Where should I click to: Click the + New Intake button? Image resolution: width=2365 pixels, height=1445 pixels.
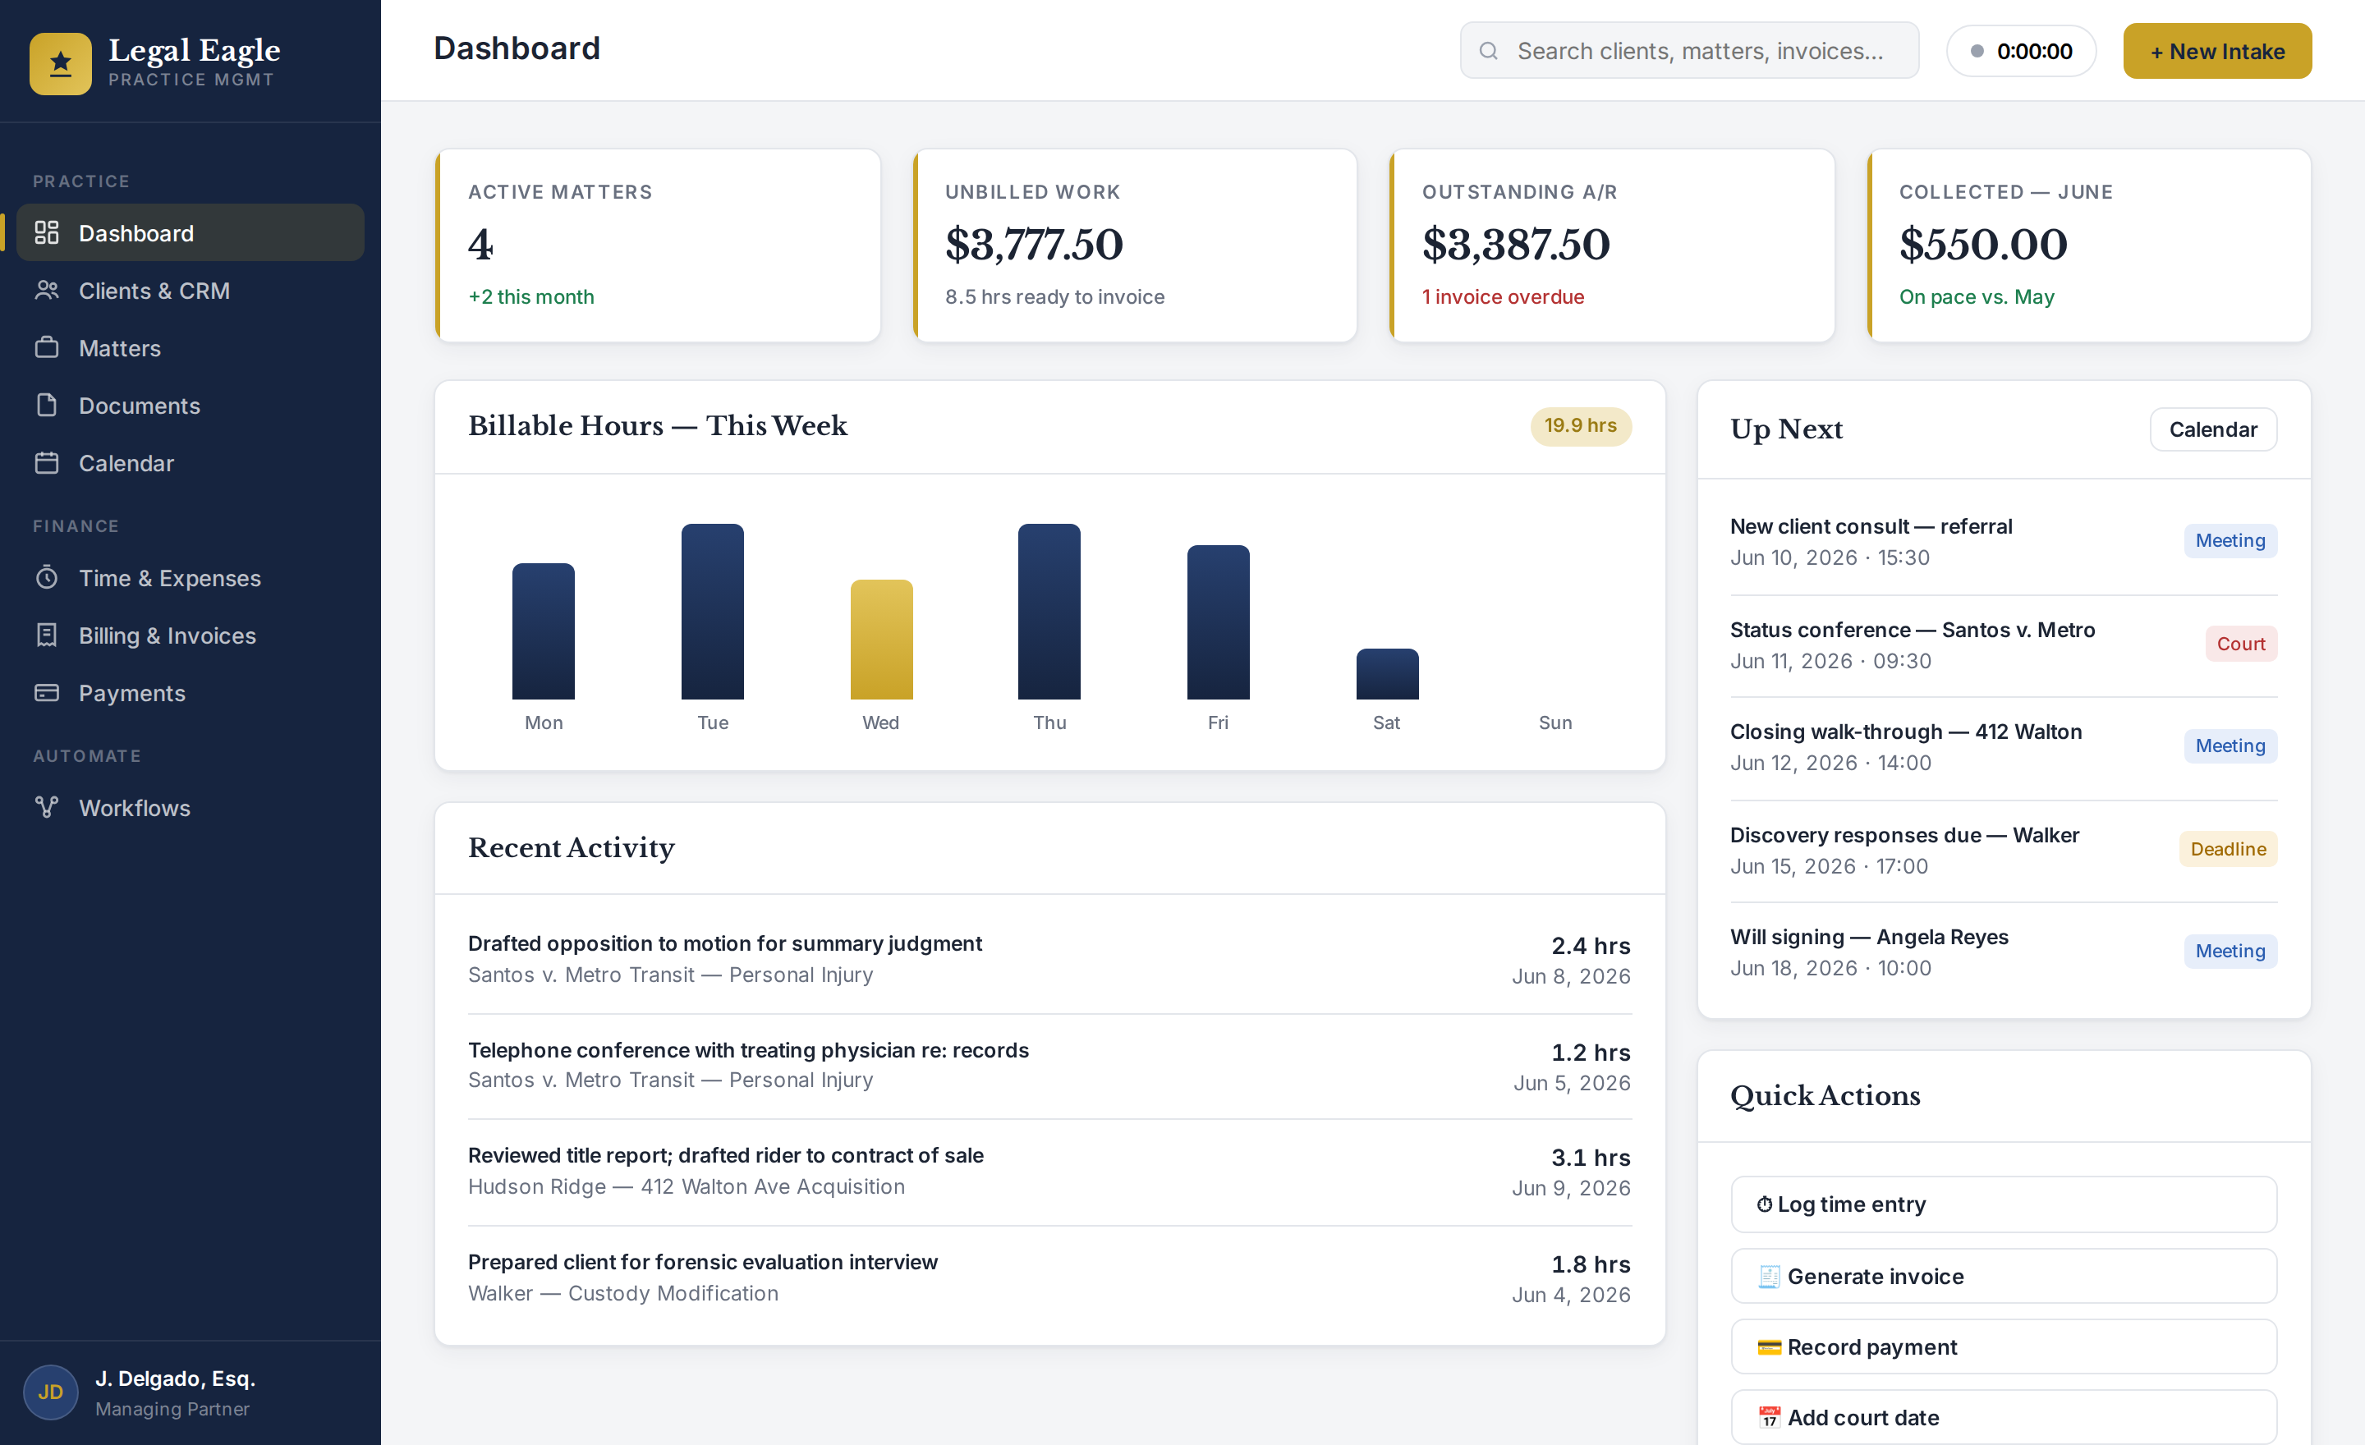coord(2217,51)
